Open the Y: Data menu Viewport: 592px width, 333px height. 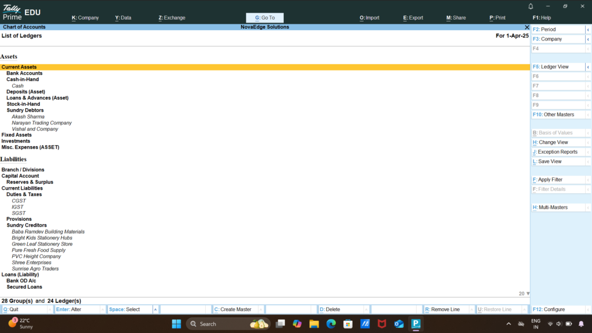(123, 18)
